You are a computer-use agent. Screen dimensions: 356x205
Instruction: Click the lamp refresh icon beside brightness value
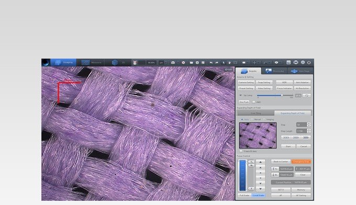coord(307,96)
